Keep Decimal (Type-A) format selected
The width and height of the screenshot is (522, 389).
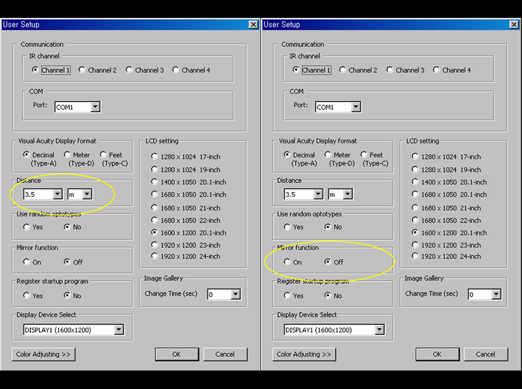click(x=27, y=155)
